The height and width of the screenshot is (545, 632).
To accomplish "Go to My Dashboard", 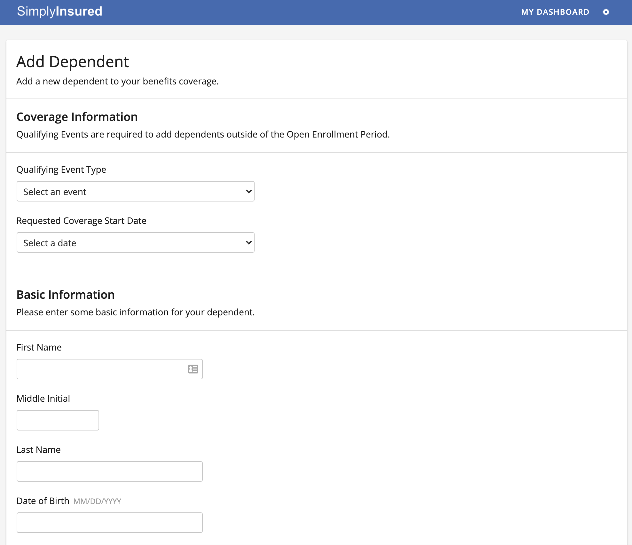I will coord(555,12).
